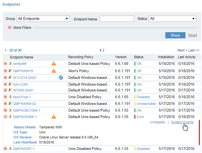This screenshot has width=202, height=153.
Task: Click warning icon on centos66 row
Action: click(x=54, y=63)
